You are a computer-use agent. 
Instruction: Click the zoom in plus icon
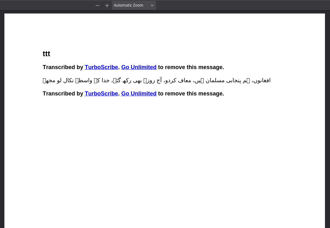(x=107, y=5)
